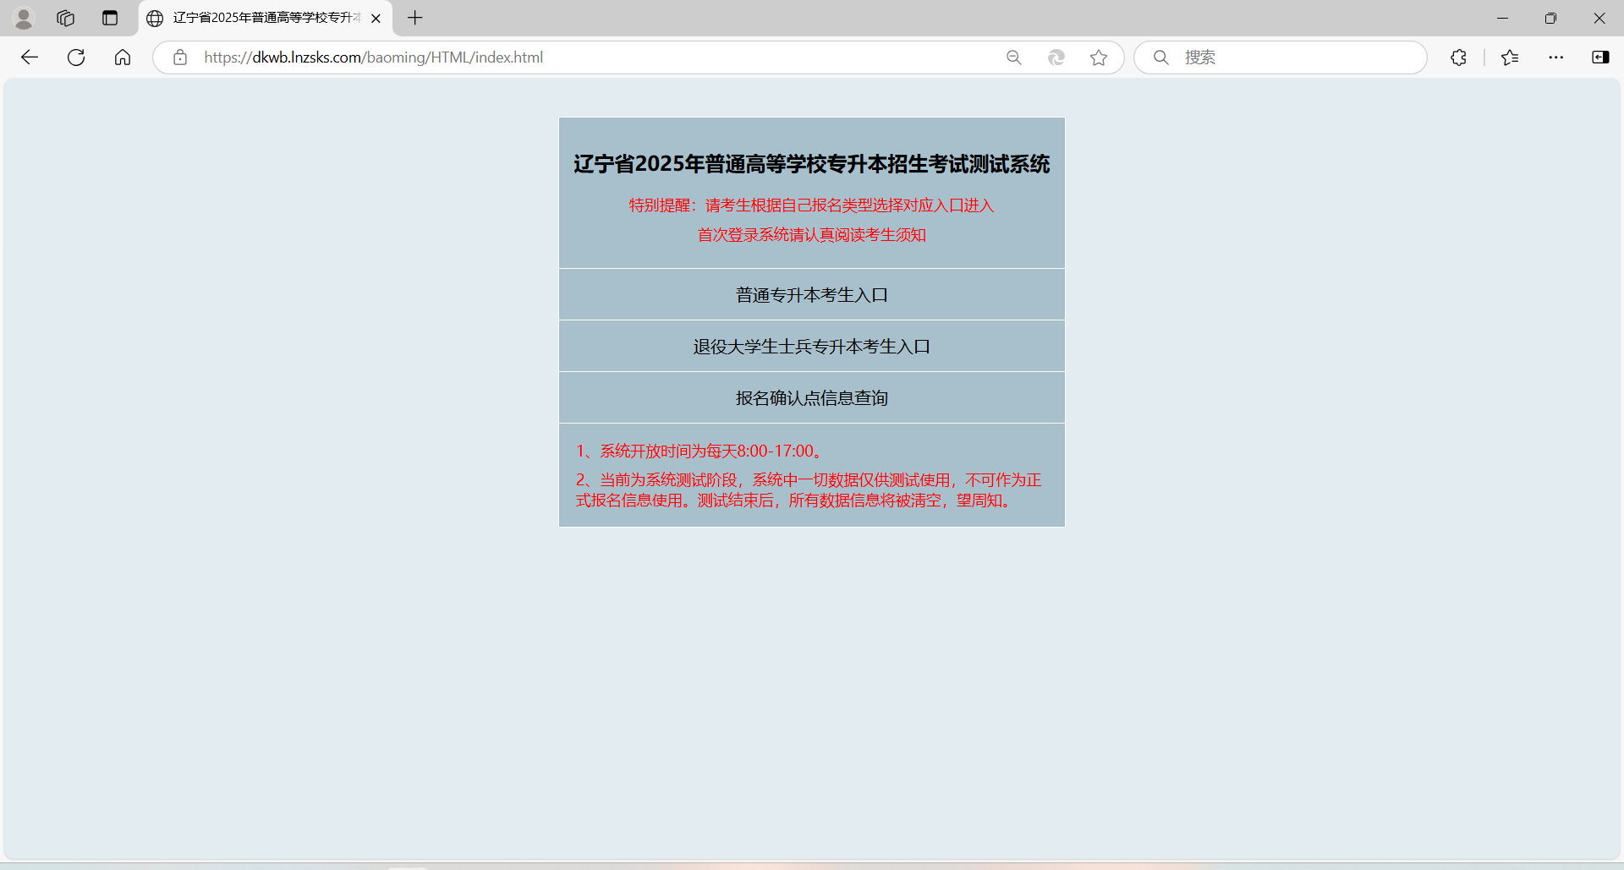The width and height of the screenshot is (1624, 870).
Task: Open a new browser tab
Action: click(x=414, y=18)
